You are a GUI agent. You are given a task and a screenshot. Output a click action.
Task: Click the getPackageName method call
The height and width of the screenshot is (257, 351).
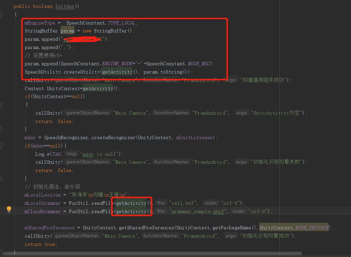coord(232,228)
